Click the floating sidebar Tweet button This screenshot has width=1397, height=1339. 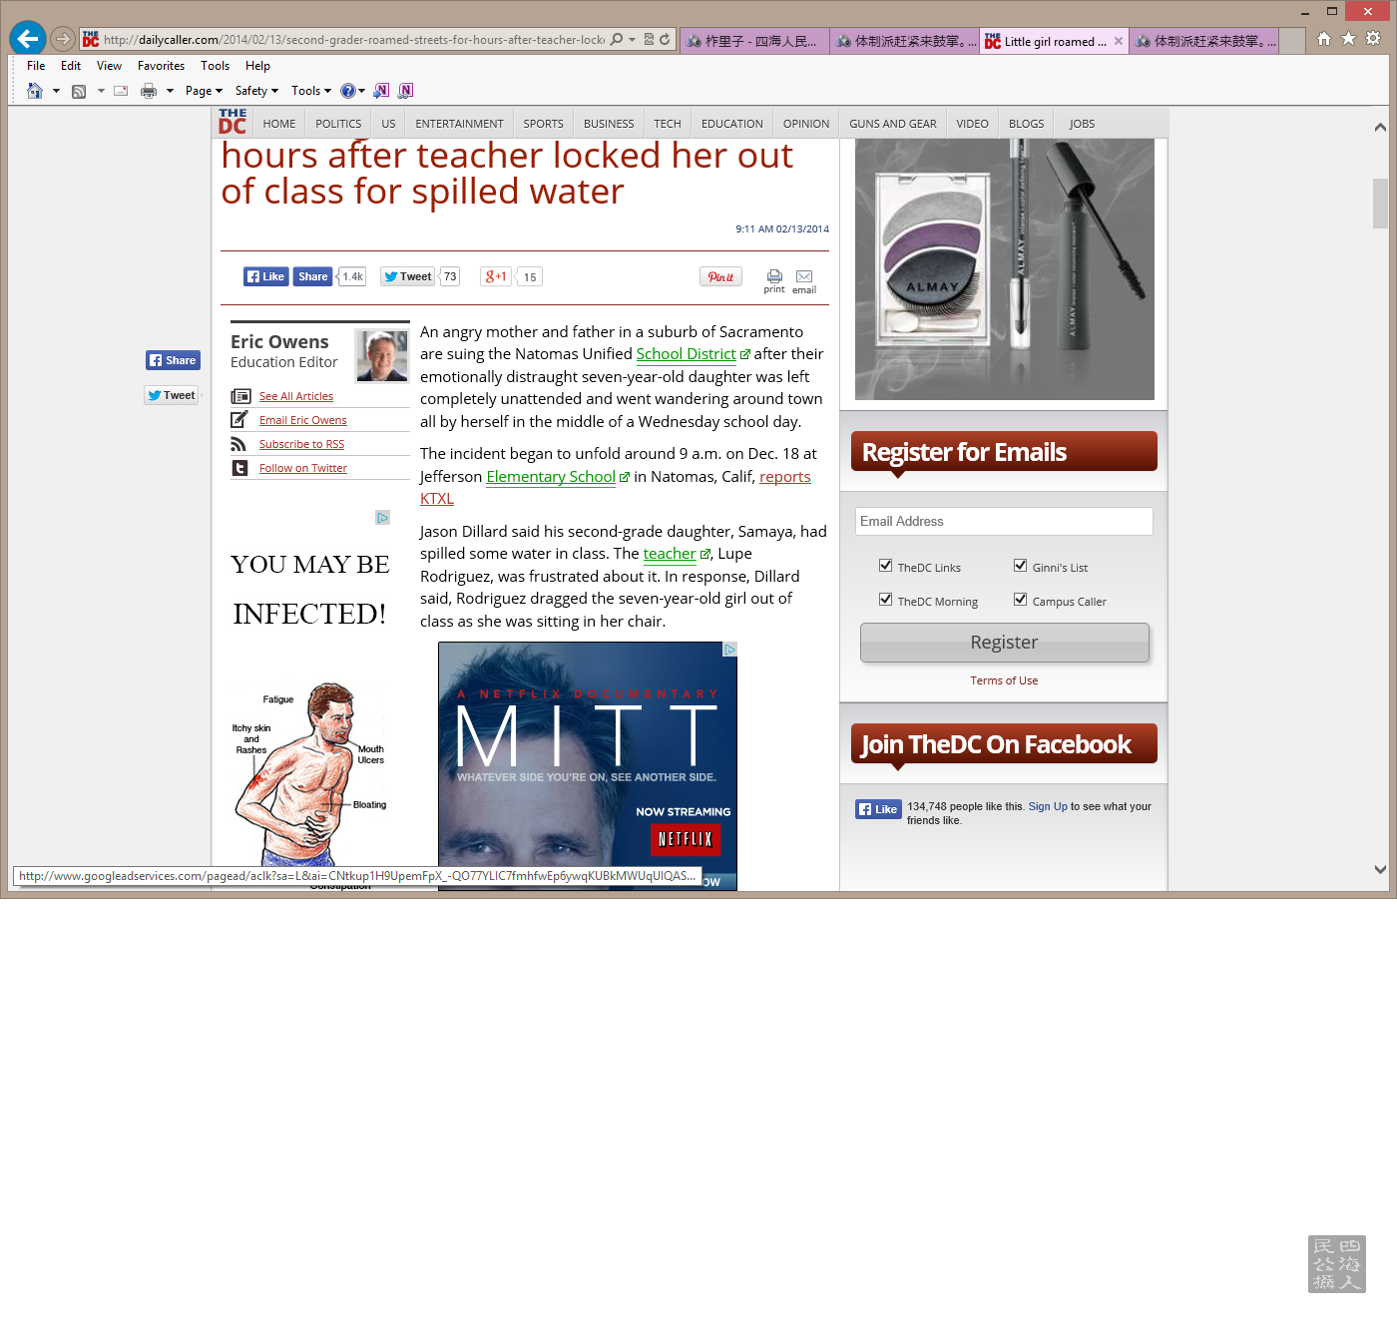pyautogui.click(x=172, y=395)
